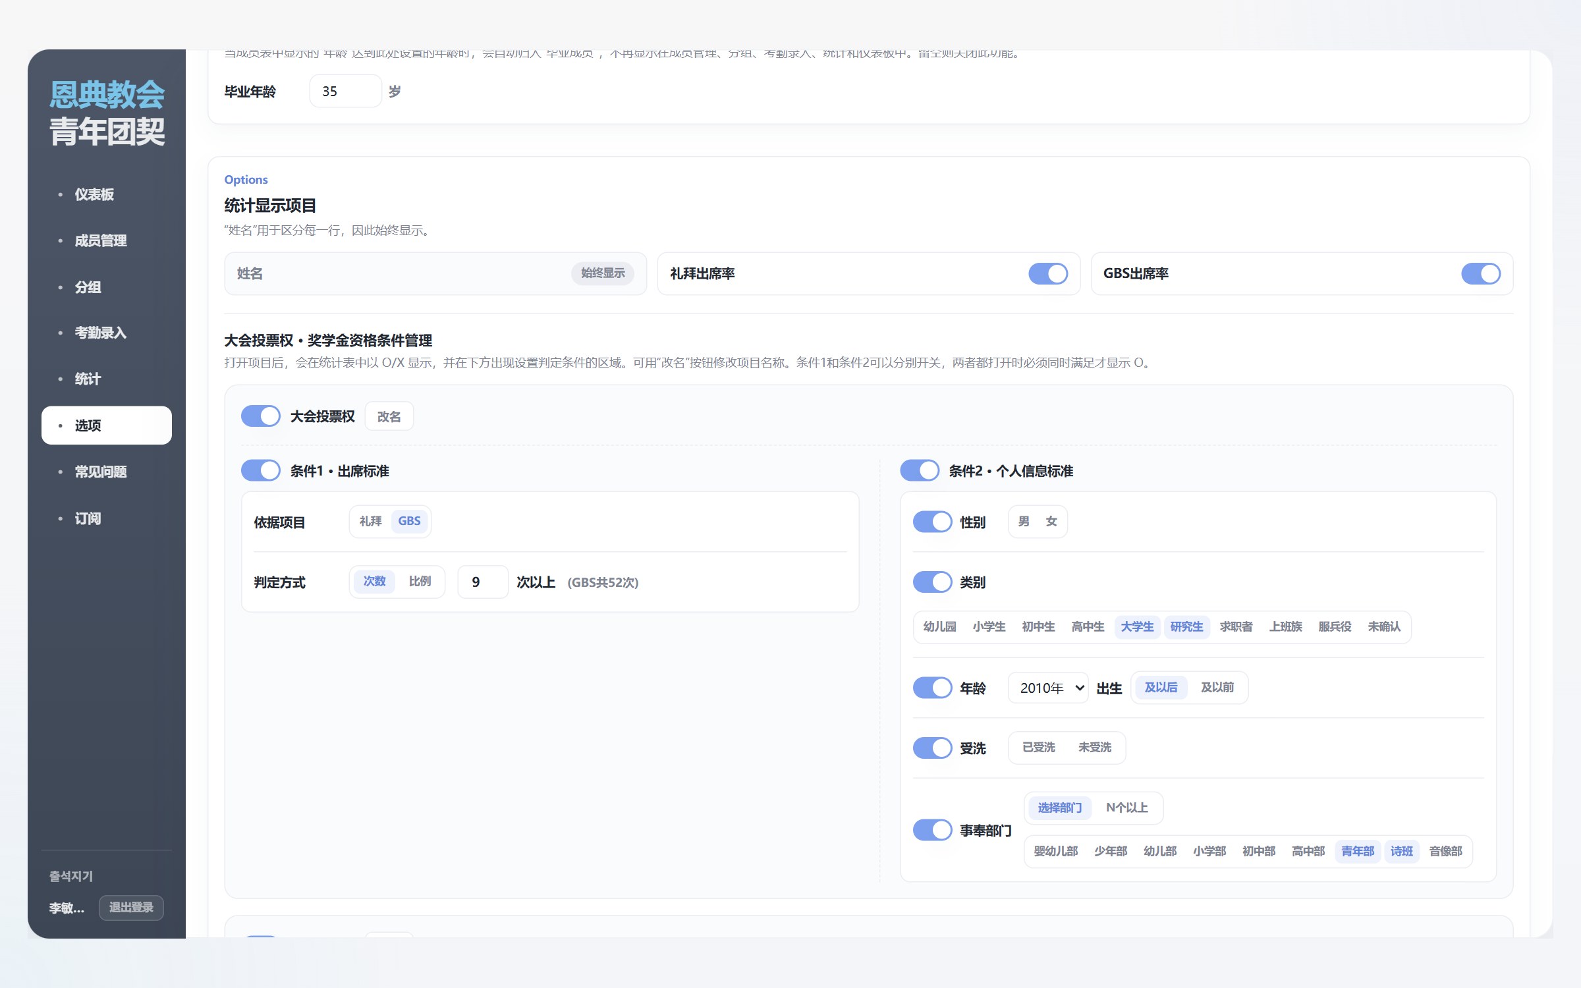This screenshot has height=988, width=1581.
Task: Choose 及以前 birth option
Action: (1217, 687)
